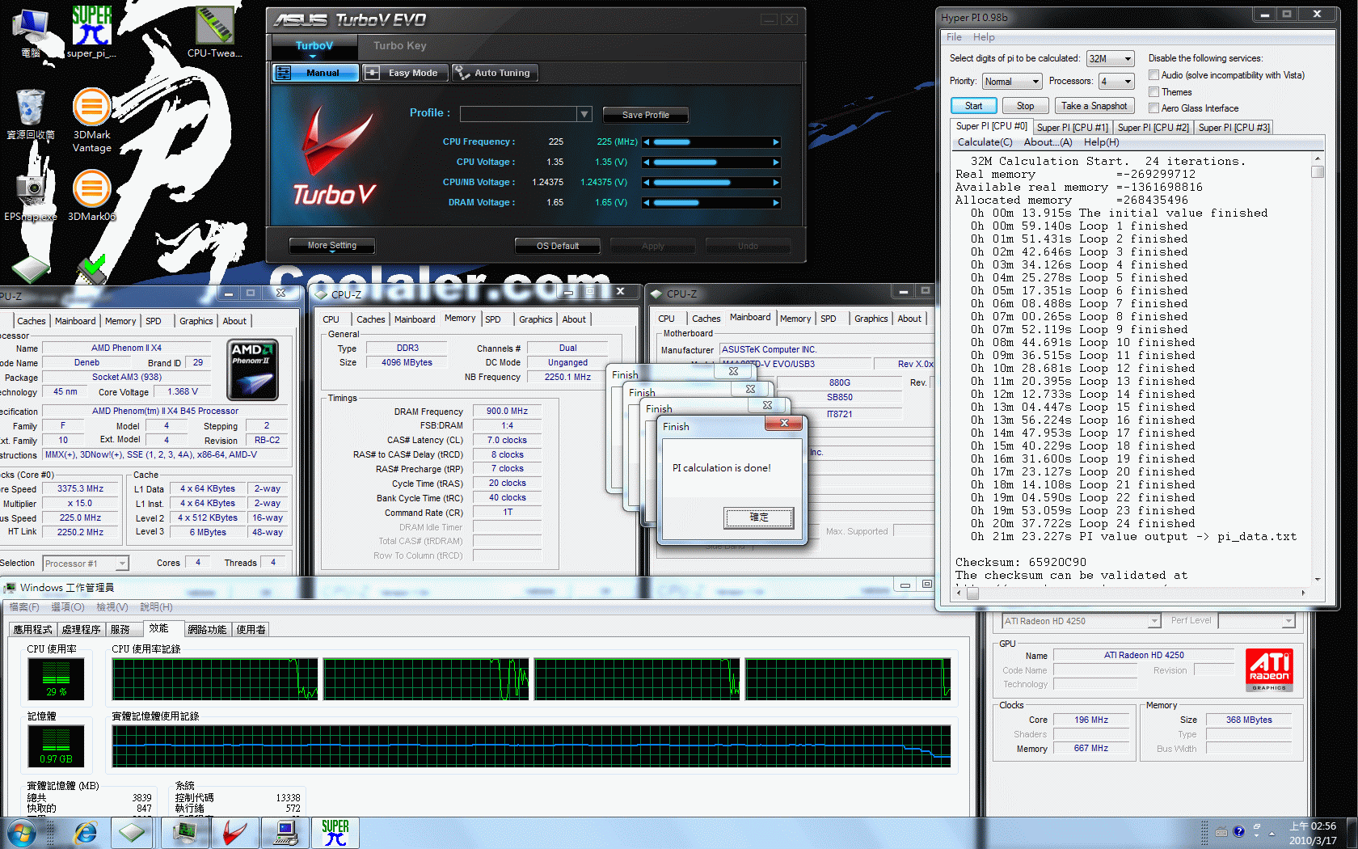Increase CPU/NB Voltage with right arrow
Image resolution: width=1358 pixels, height=849 pixels.
click(x=776, y=183)
